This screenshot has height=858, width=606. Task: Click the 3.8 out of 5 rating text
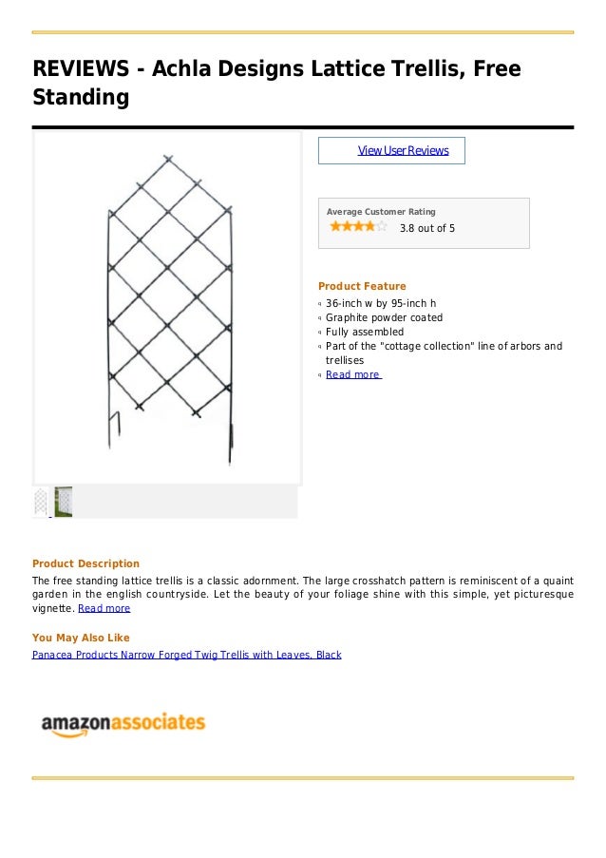pos(427,228)
